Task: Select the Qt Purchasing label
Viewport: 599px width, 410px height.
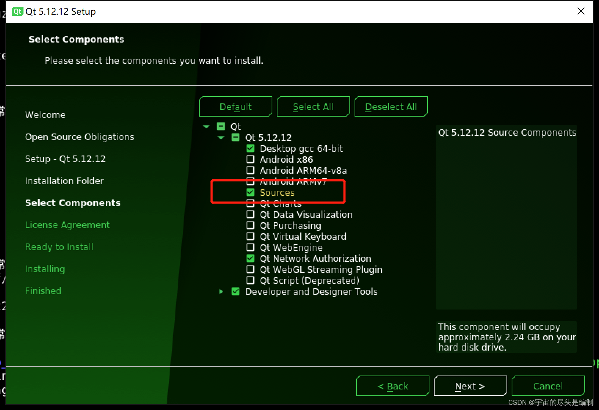Action: pos(290,226)
